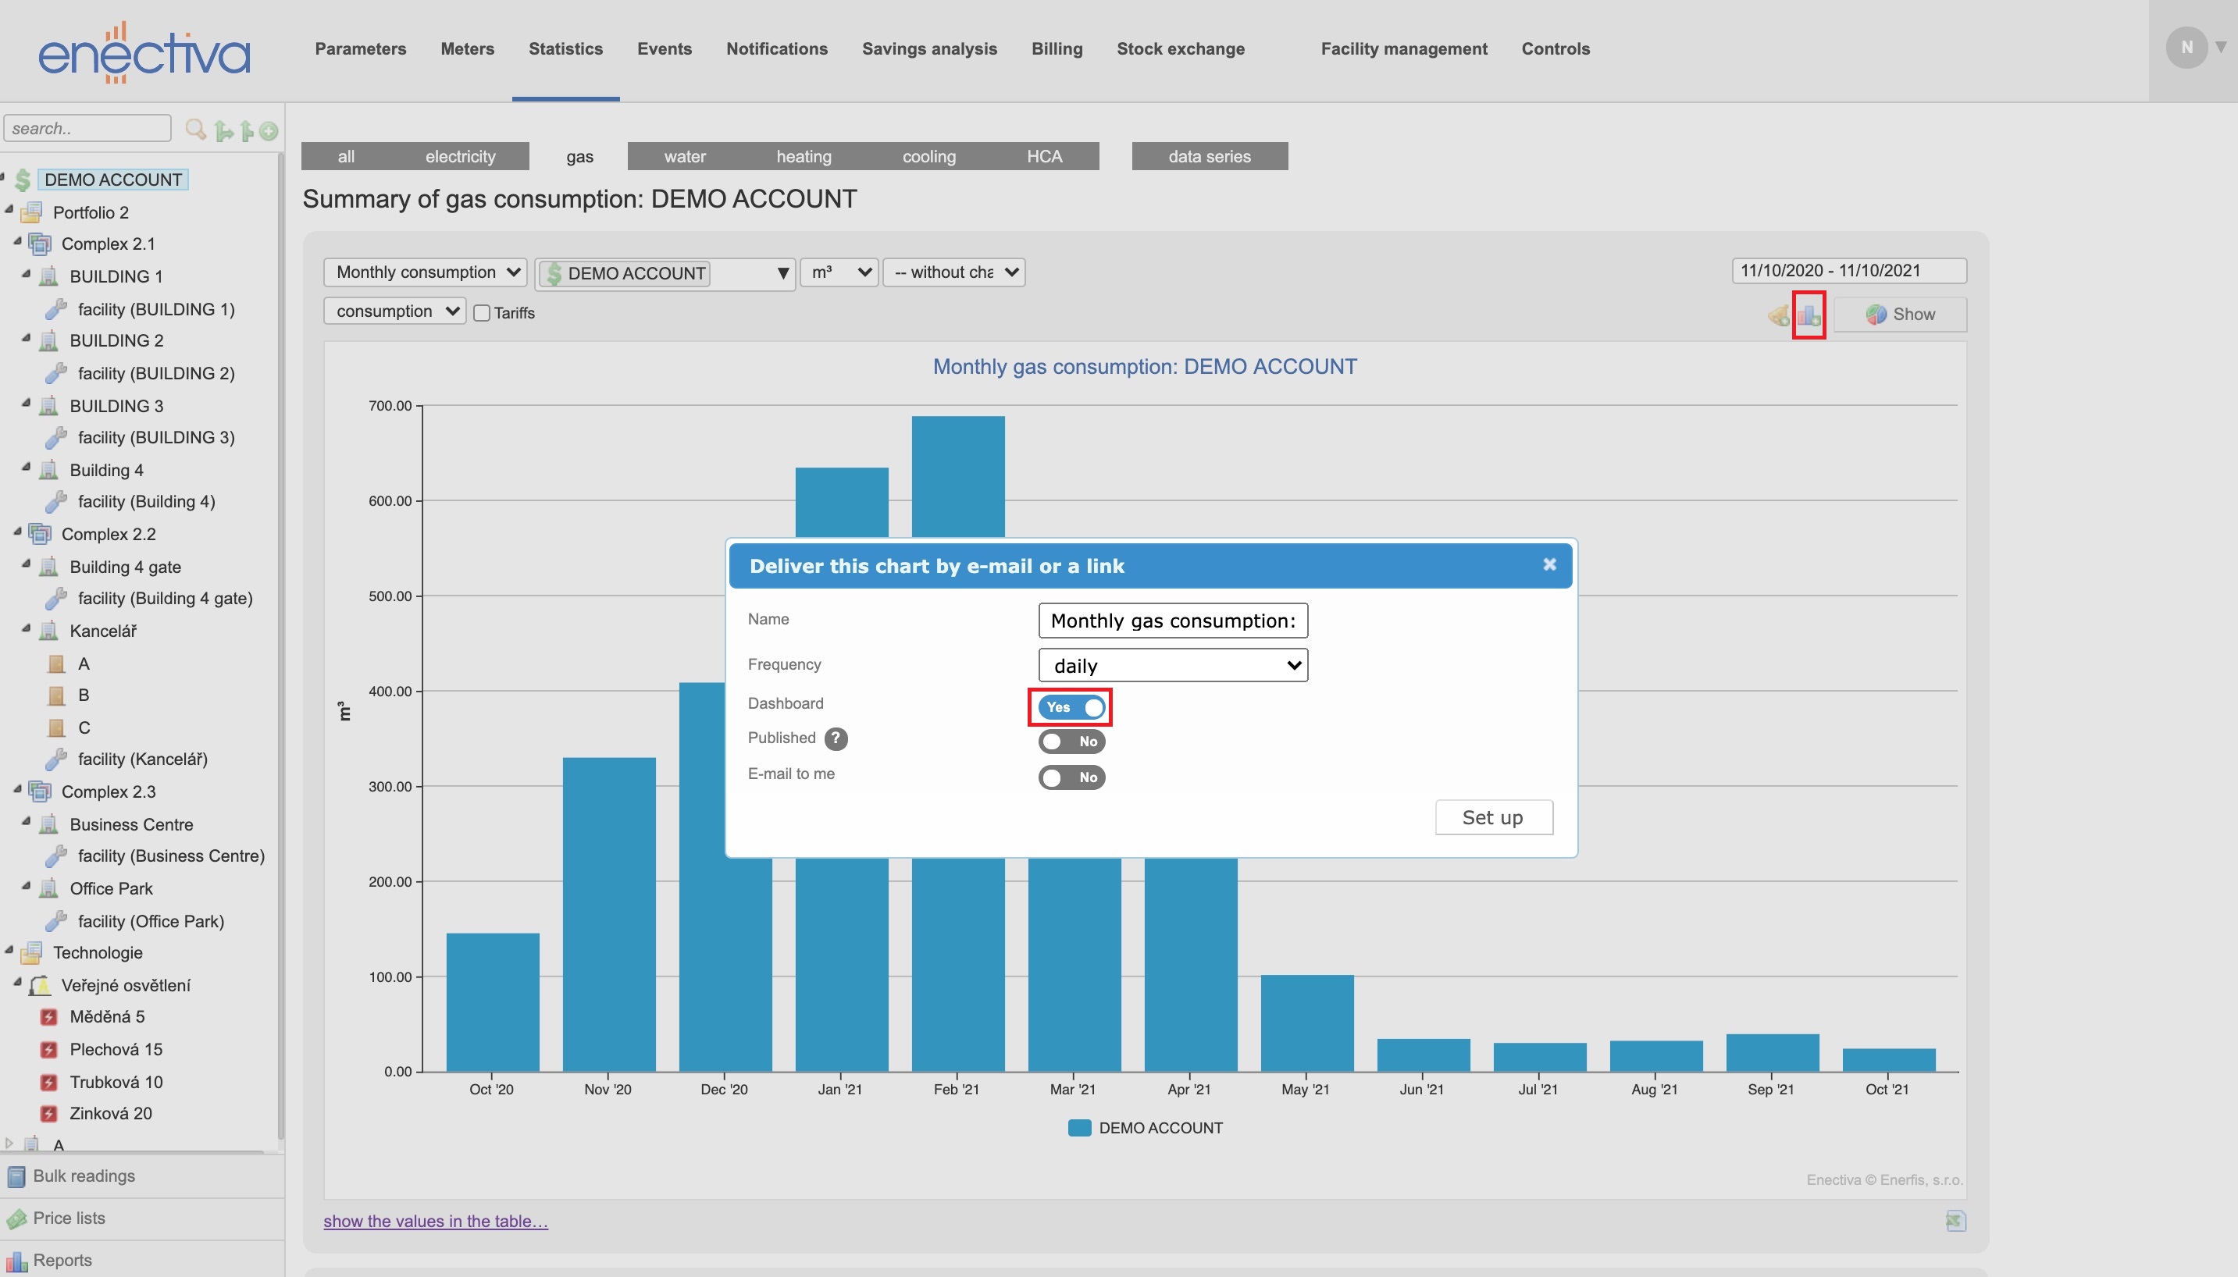Click the Bulk readings icon in the sidebar
Image resolution: width=2238 pixels, height=1277 pixels.
click(x=16, y=1176)
